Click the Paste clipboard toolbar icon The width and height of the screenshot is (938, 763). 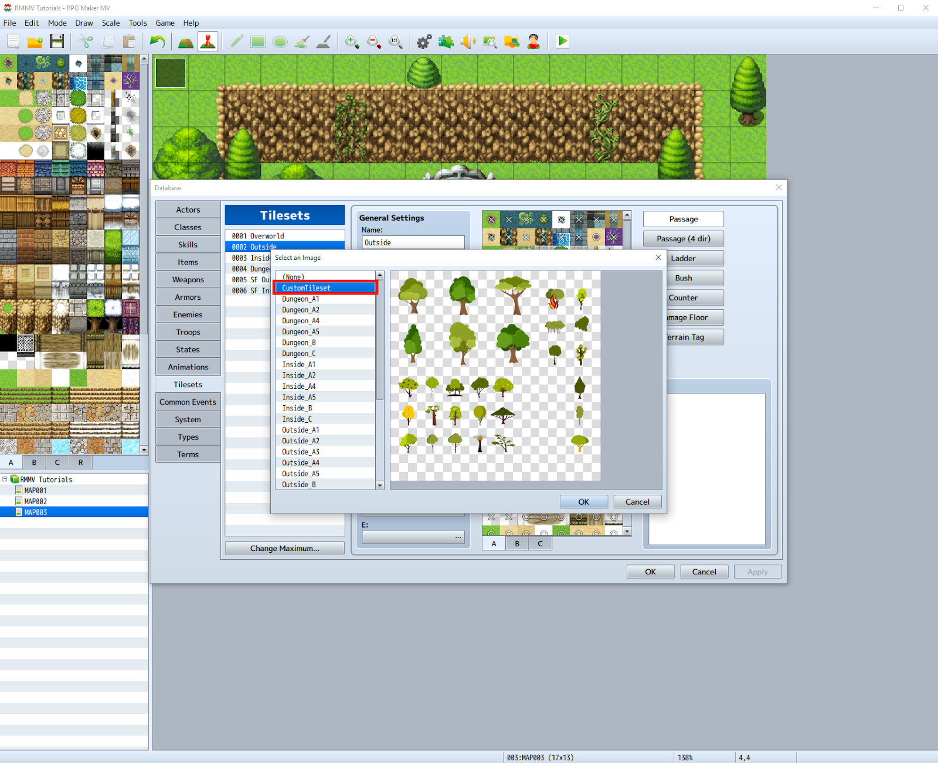point(129,41)
